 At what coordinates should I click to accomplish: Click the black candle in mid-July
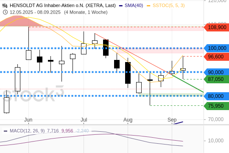click(106, 48)
